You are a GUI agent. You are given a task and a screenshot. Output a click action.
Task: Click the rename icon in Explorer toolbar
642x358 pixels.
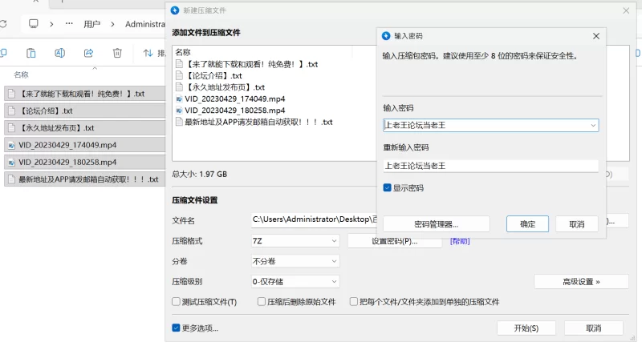pyautogui.click(x=59, y=54)
